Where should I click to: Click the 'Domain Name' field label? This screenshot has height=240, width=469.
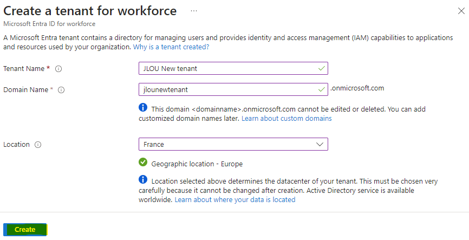pyautogui.click(x=25, y=90)
